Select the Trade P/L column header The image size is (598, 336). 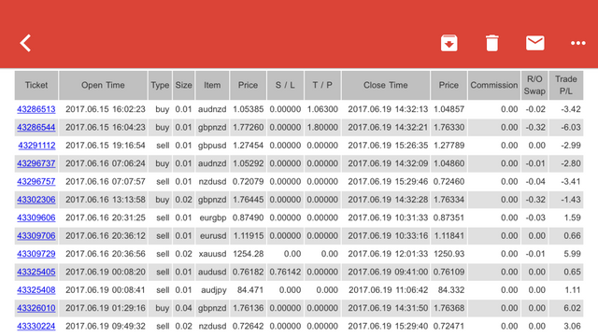point(566,85)
